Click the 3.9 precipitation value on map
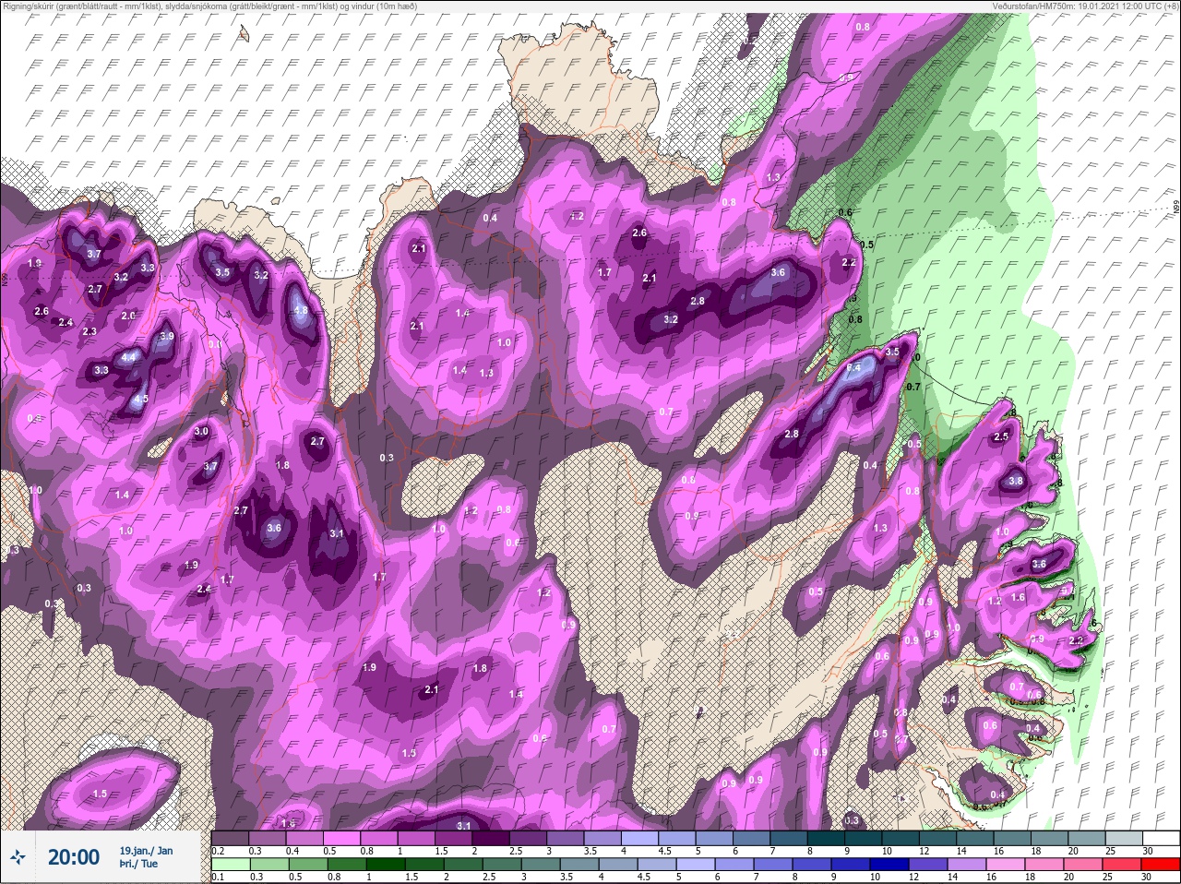 [x=166, y=337]
